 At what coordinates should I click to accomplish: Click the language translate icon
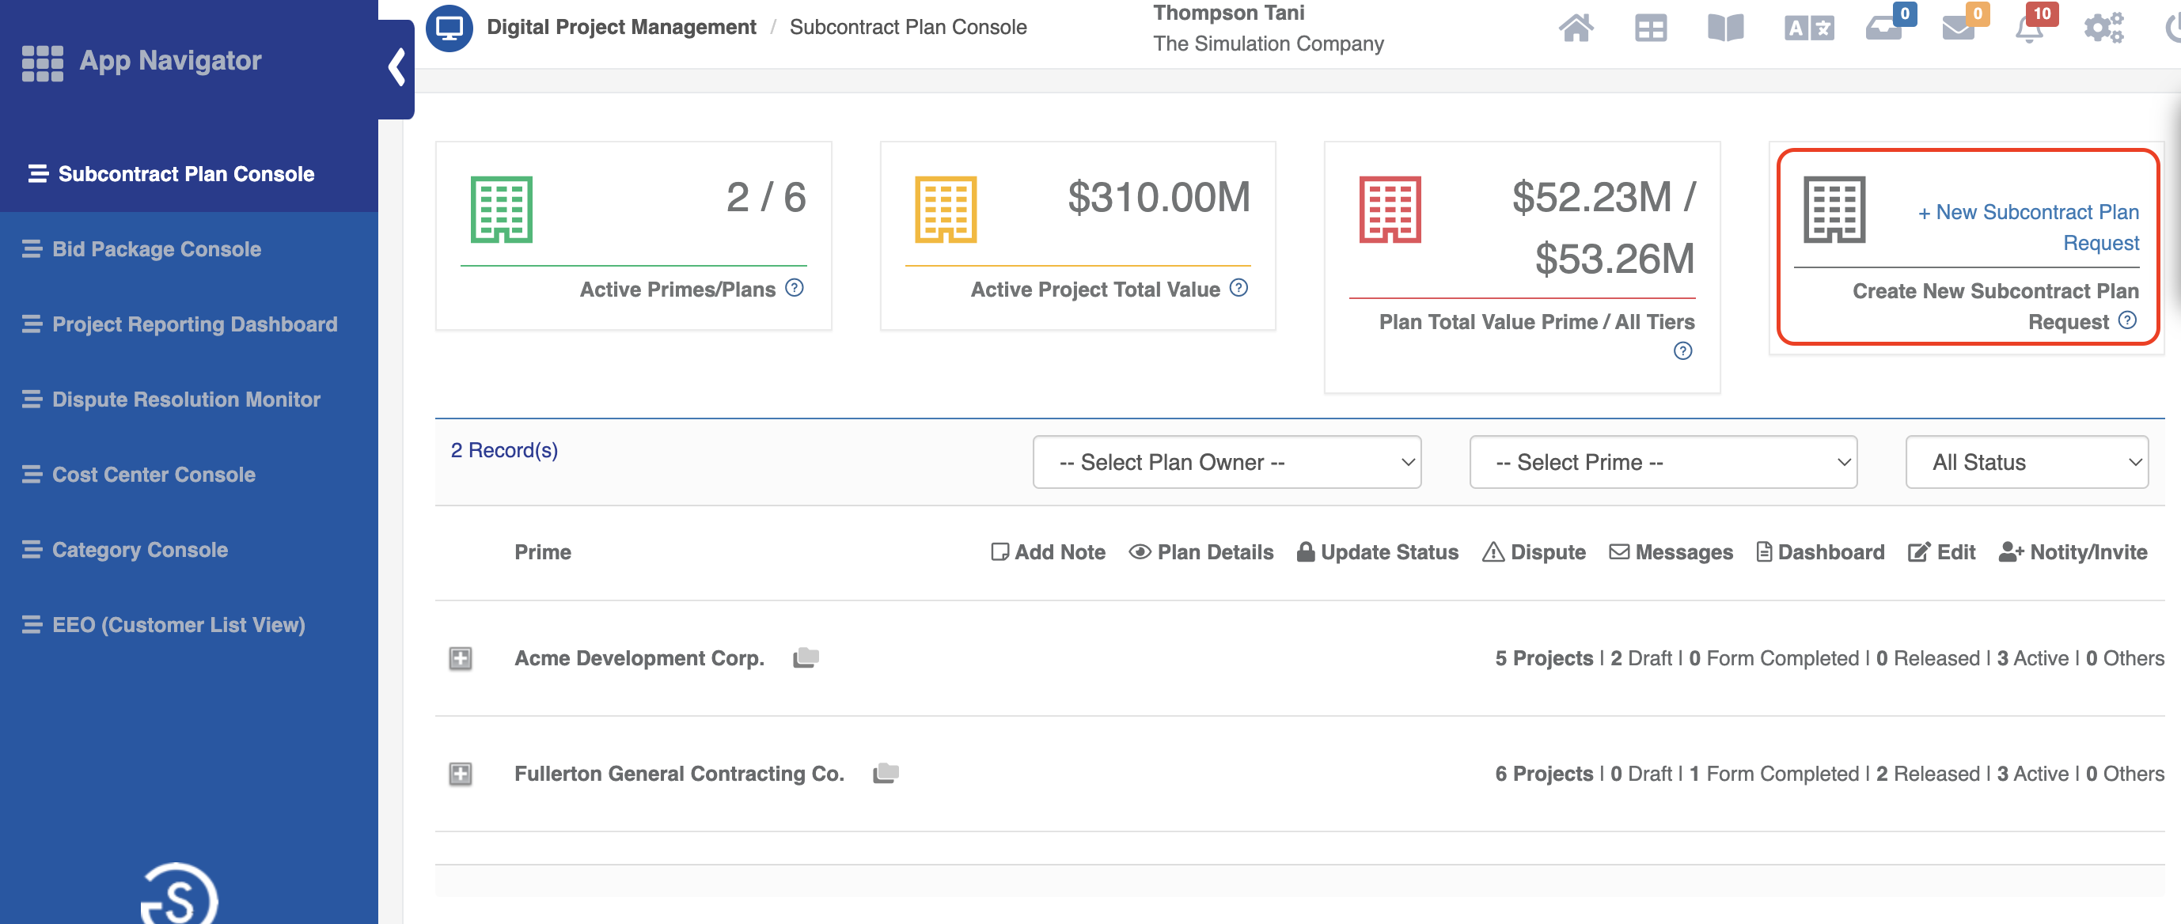(1808, 28)
